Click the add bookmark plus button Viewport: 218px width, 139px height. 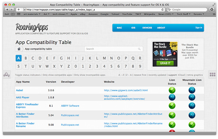[19, 9]
